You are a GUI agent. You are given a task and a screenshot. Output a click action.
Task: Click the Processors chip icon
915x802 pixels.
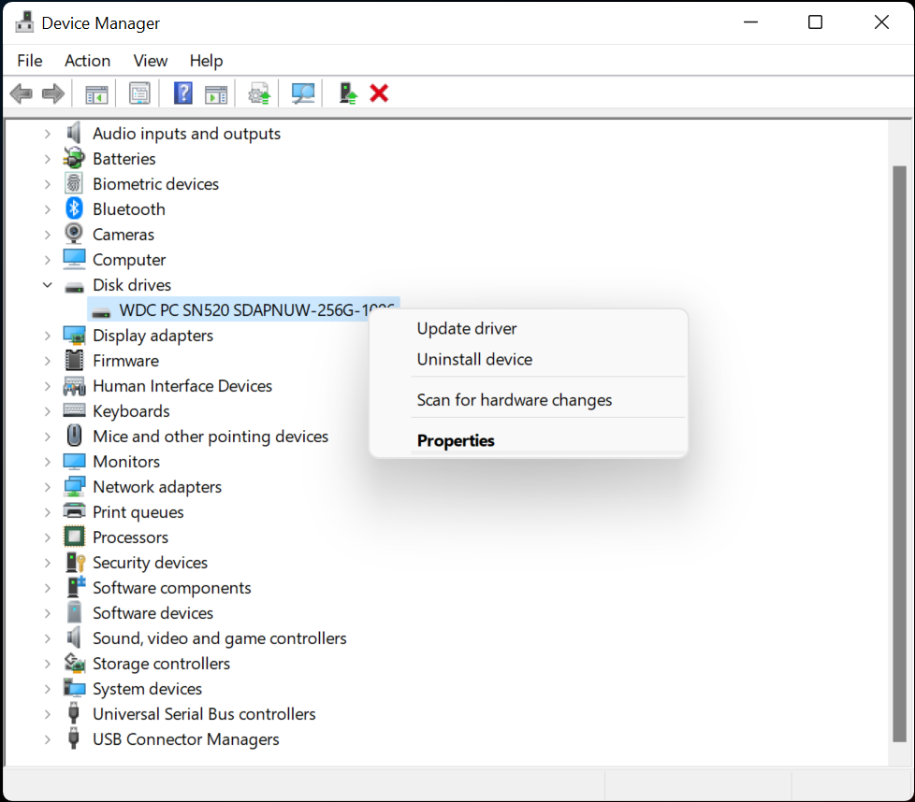74,537
